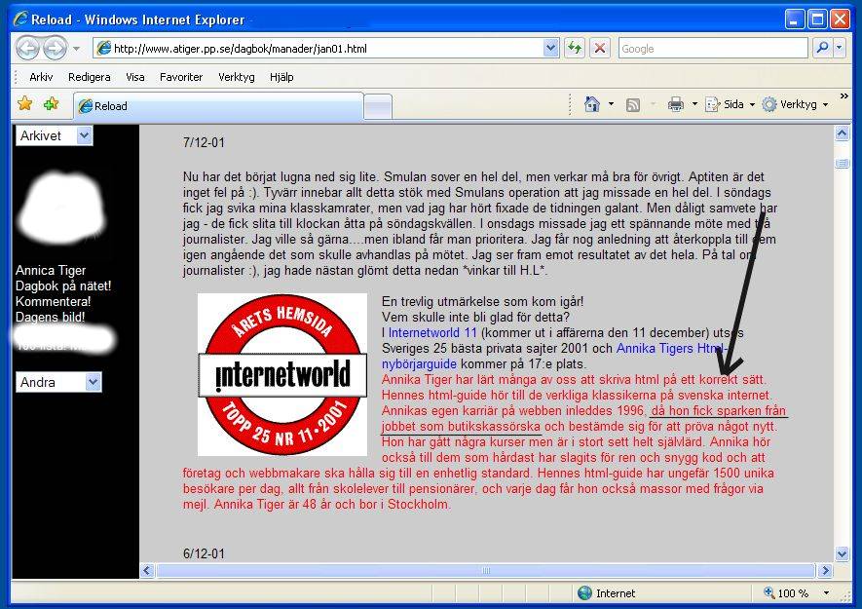The image size is (862, 609).
Task: Follow the Internetworld 11 link
Action: 432,332
